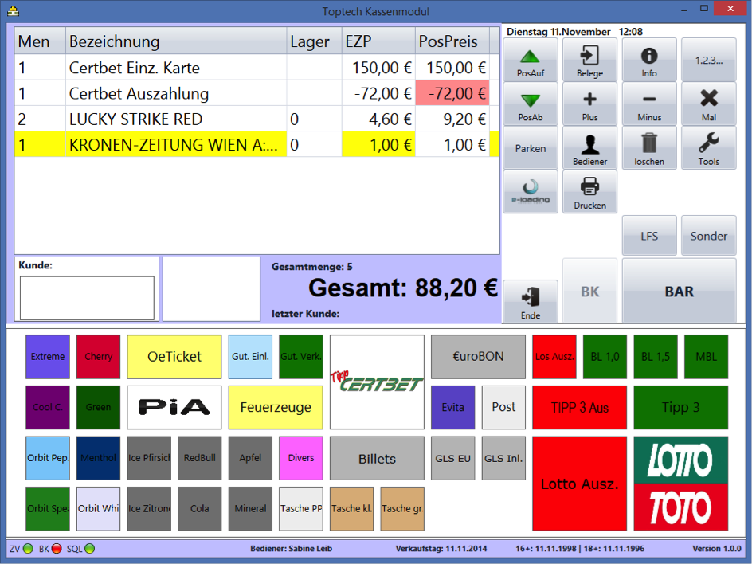Select the LUCKY STRIKE RED row
The image size is (752, 564).
tap(257, 119)
